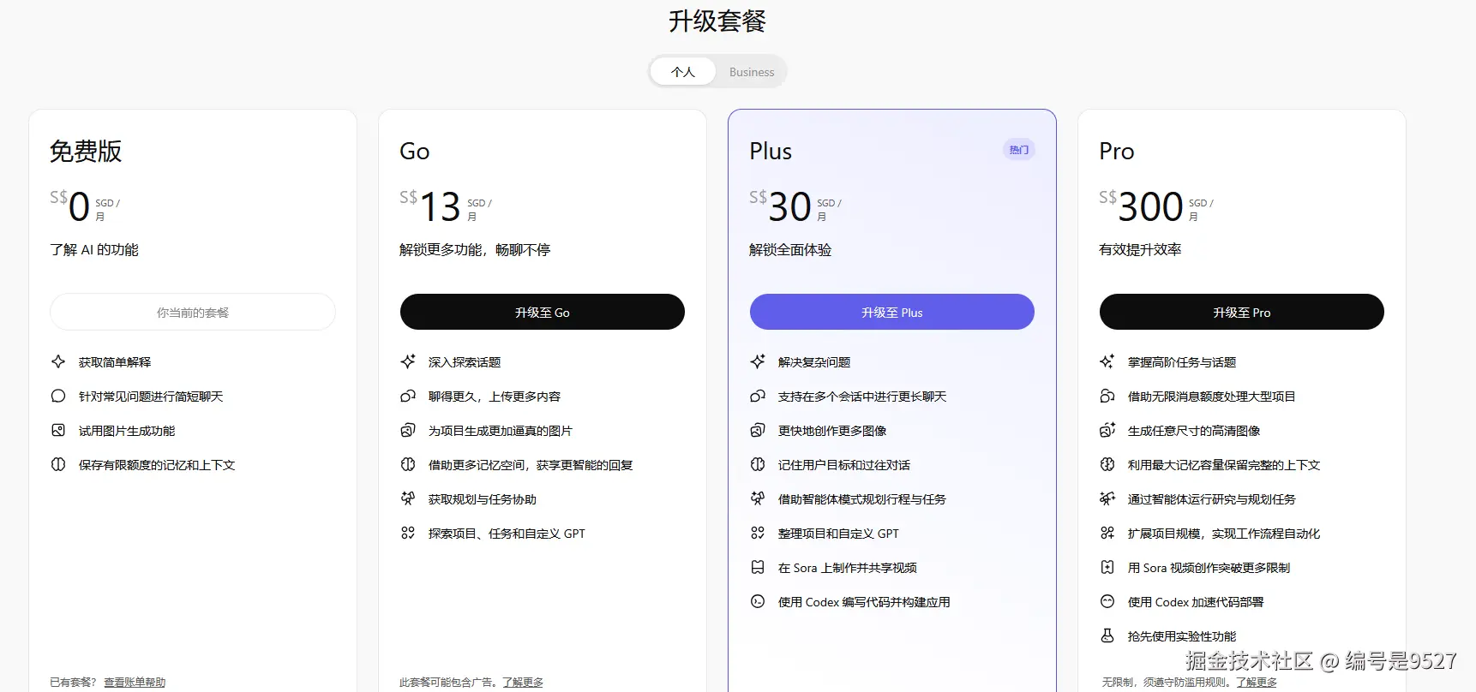
Task: Click image icon beside 试用图片生成功能
Action: [x=58, y=430]
